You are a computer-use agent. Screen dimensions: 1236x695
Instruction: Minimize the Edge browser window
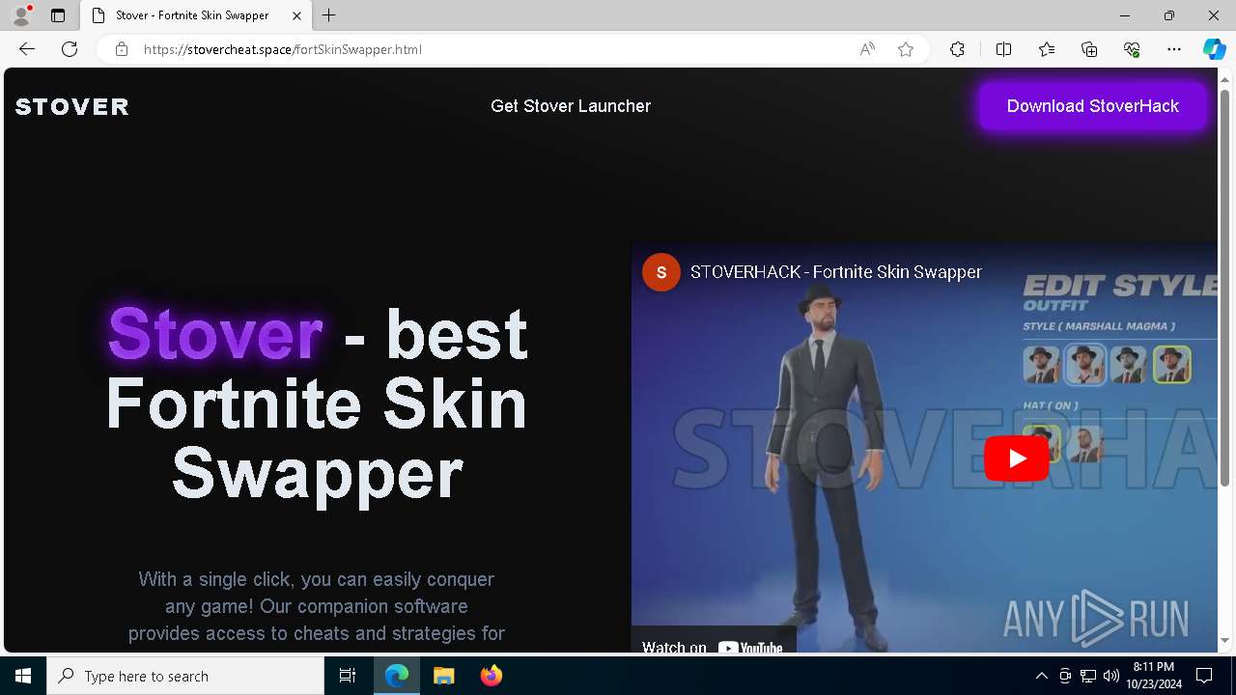[x=1125, y=15]
